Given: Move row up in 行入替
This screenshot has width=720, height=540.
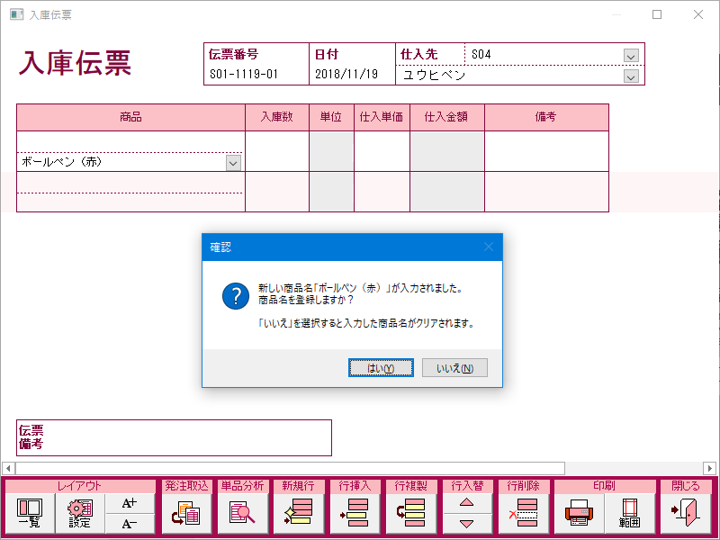Looking at the screenshot, I should 466,503.
